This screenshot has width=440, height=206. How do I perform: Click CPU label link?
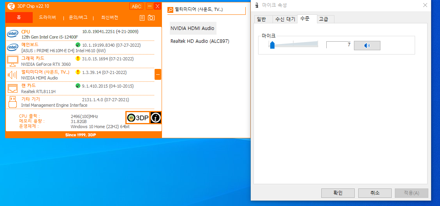26,32
